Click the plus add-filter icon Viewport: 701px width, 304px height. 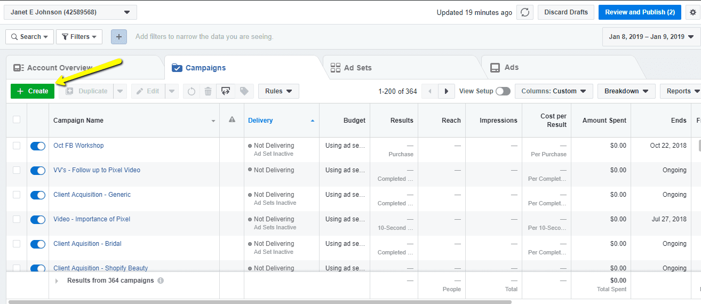pyautogui.click(x=118, y=37)
